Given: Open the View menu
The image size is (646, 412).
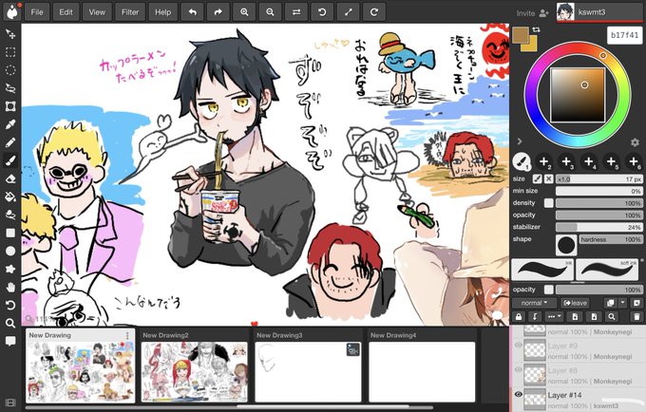Looking at the screenshot, I should click(x=97, y=12).
